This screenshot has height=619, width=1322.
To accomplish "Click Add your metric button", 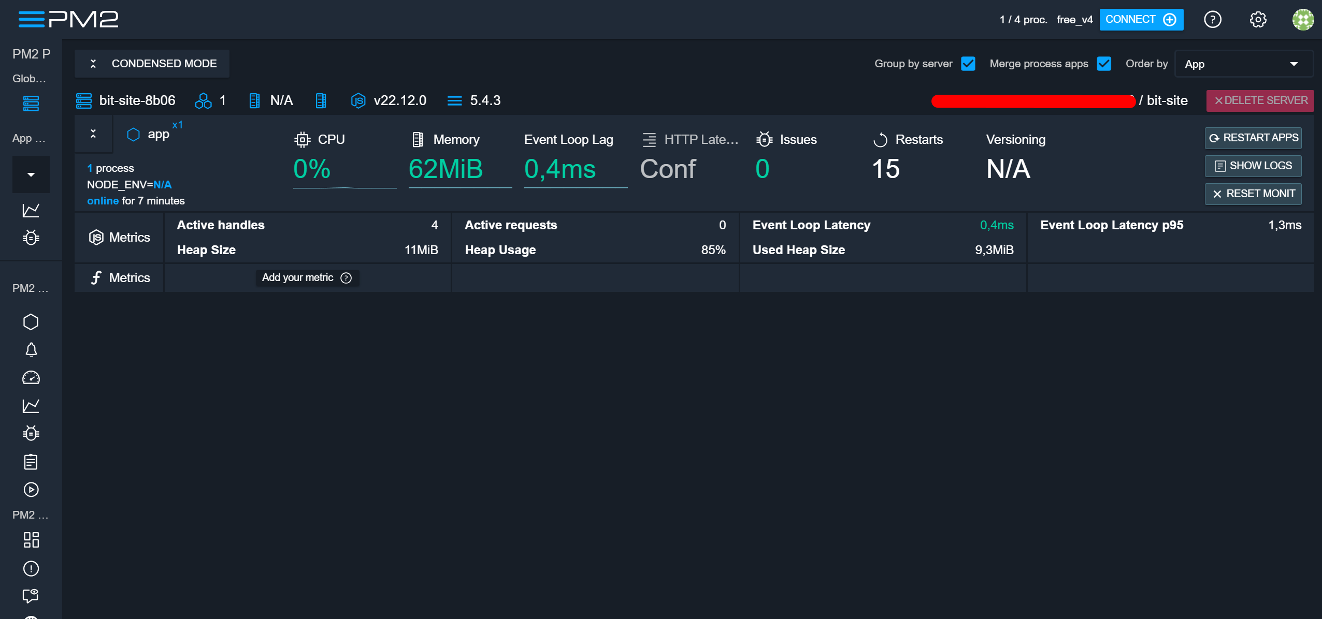I will (x=307, y=278).
